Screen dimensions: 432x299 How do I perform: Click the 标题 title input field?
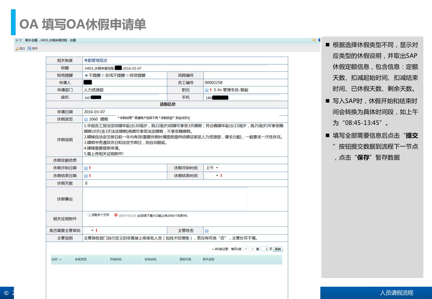(175, 68)
